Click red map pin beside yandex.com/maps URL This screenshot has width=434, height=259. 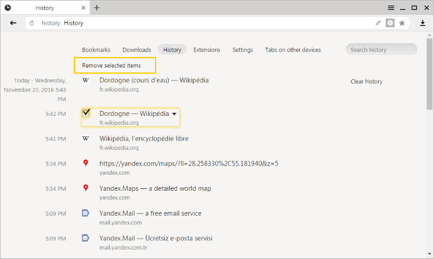86,163
